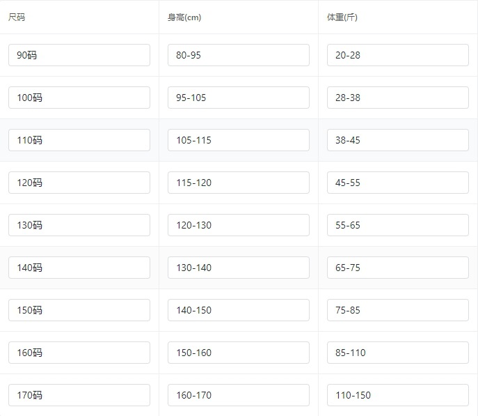Viewport: 478px width, 416px height.
Task: Click the 90码 size input field
Action: tap(79, 55)
